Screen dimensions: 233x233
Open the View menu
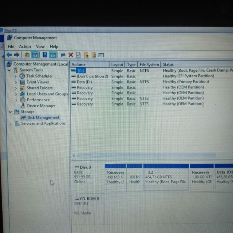(40, 46)
